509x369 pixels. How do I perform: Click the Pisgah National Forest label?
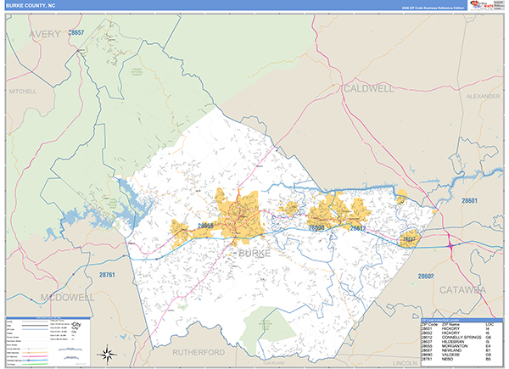click(137, 72)
